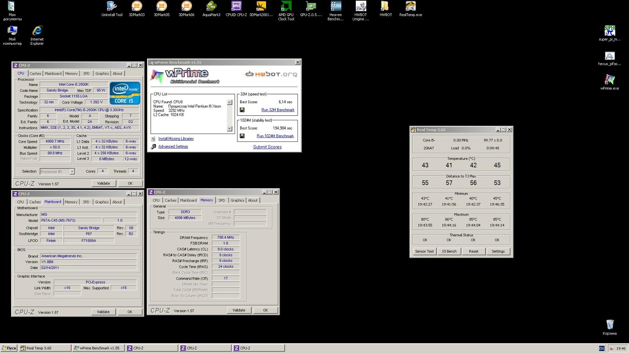Open the Мой компьютер desktop icon
The height and width of the screenshot is (353, 629).
(x=12, y=35)
